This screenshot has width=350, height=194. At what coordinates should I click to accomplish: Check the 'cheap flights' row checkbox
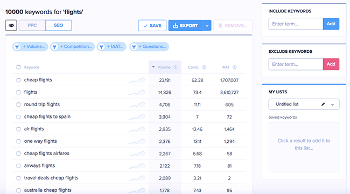[x=18, y=80]
